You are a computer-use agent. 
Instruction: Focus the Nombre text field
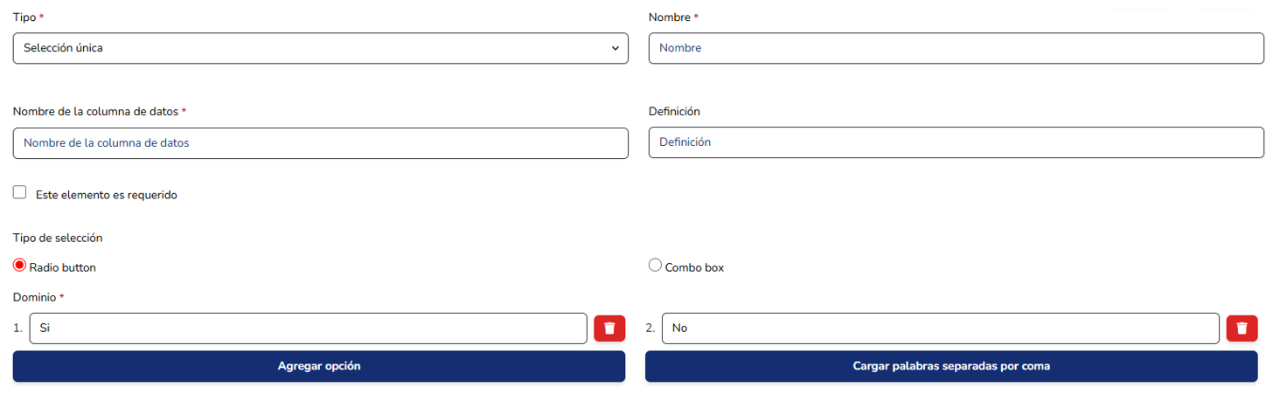(x=956, y=49)
